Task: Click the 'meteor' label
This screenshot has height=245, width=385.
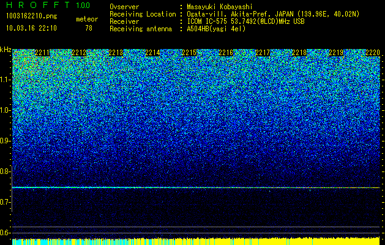Action: (87, 20)
